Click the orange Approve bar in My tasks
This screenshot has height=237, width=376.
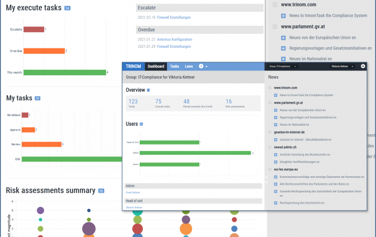tap(28, 130)
